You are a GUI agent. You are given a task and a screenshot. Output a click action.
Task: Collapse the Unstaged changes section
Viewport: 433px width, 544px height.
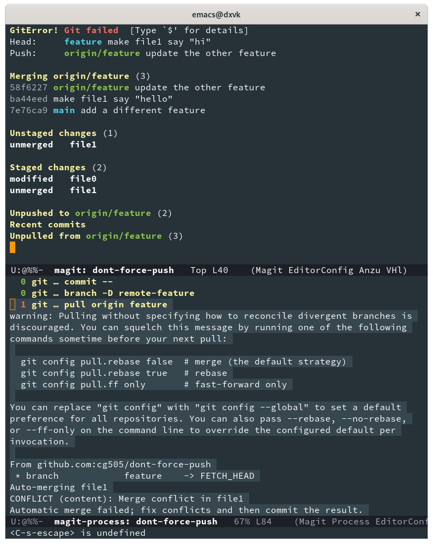coord(53,133)
